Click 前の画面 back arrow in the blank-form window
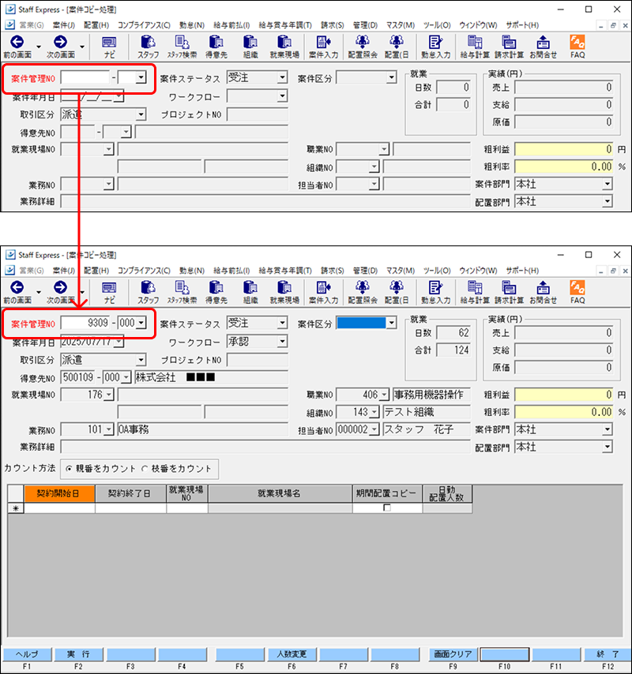Viewport: 632px width, 674px height. 17,42
